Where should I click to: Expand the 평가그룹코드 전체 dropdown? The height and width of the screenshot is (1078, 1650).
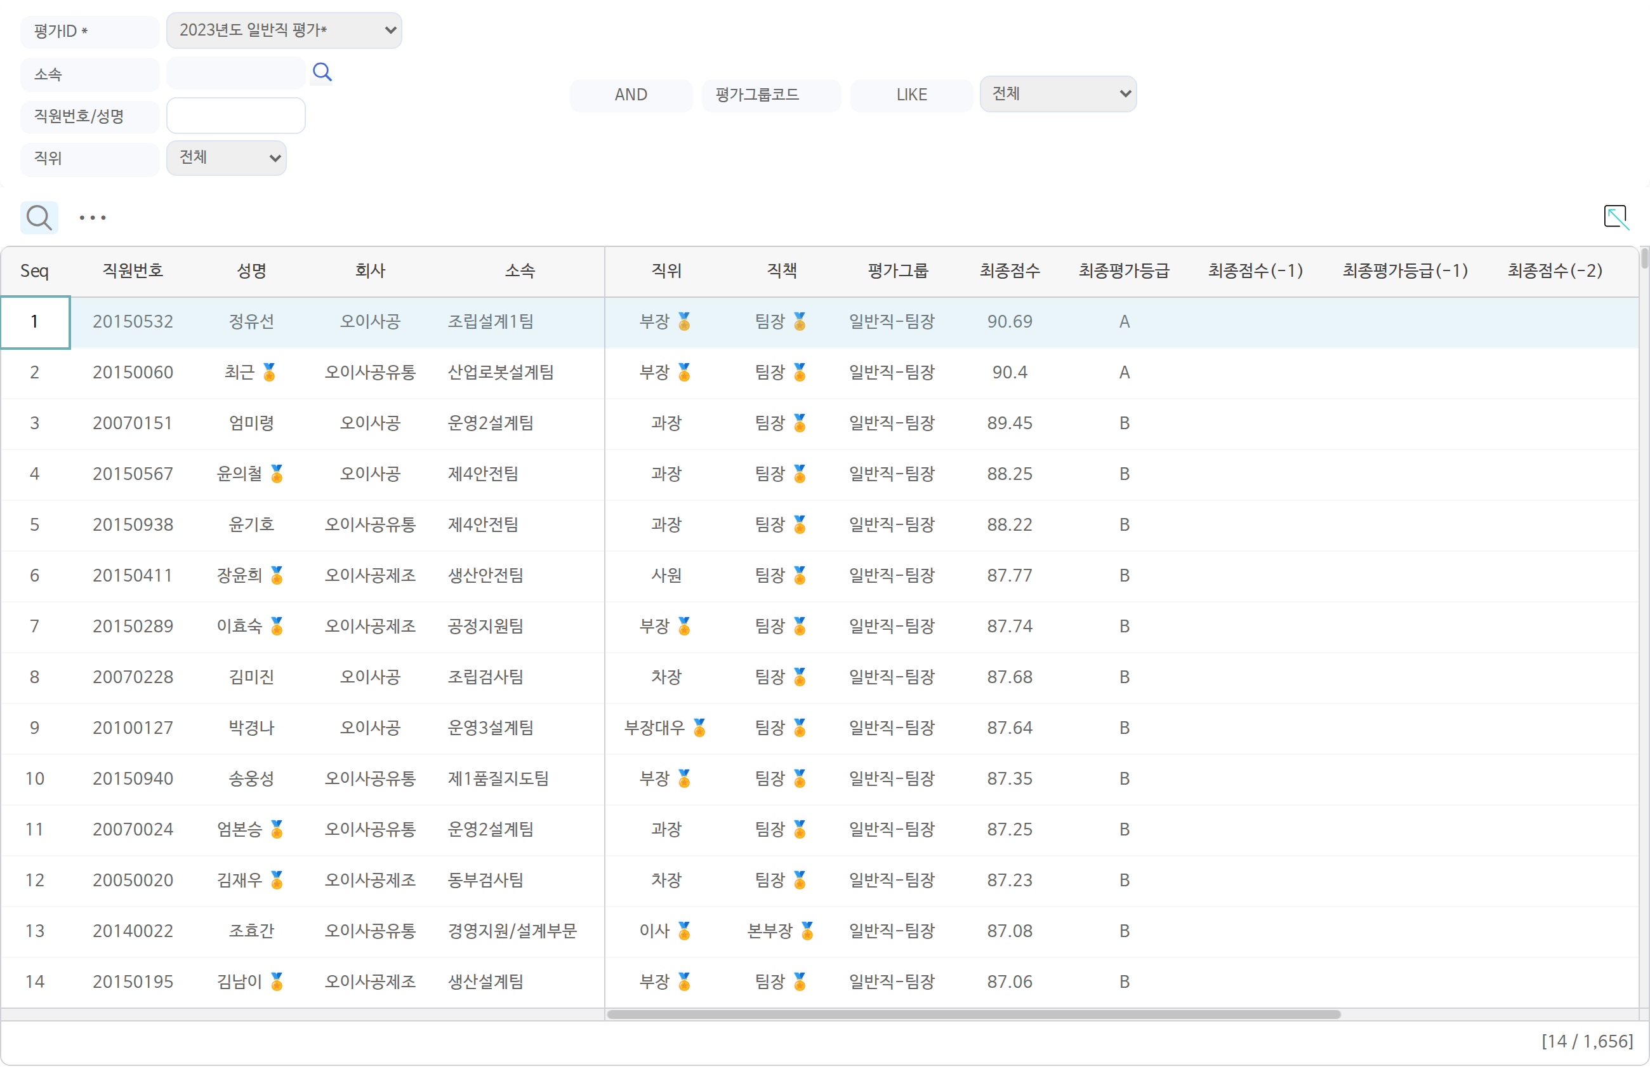pyautogui.click(x=1058, y=95)
